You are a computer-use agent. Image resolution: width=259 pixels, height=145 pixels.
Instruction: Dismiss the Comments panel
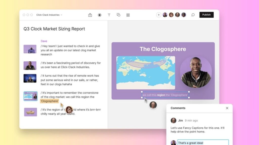[x=227, y=108]
